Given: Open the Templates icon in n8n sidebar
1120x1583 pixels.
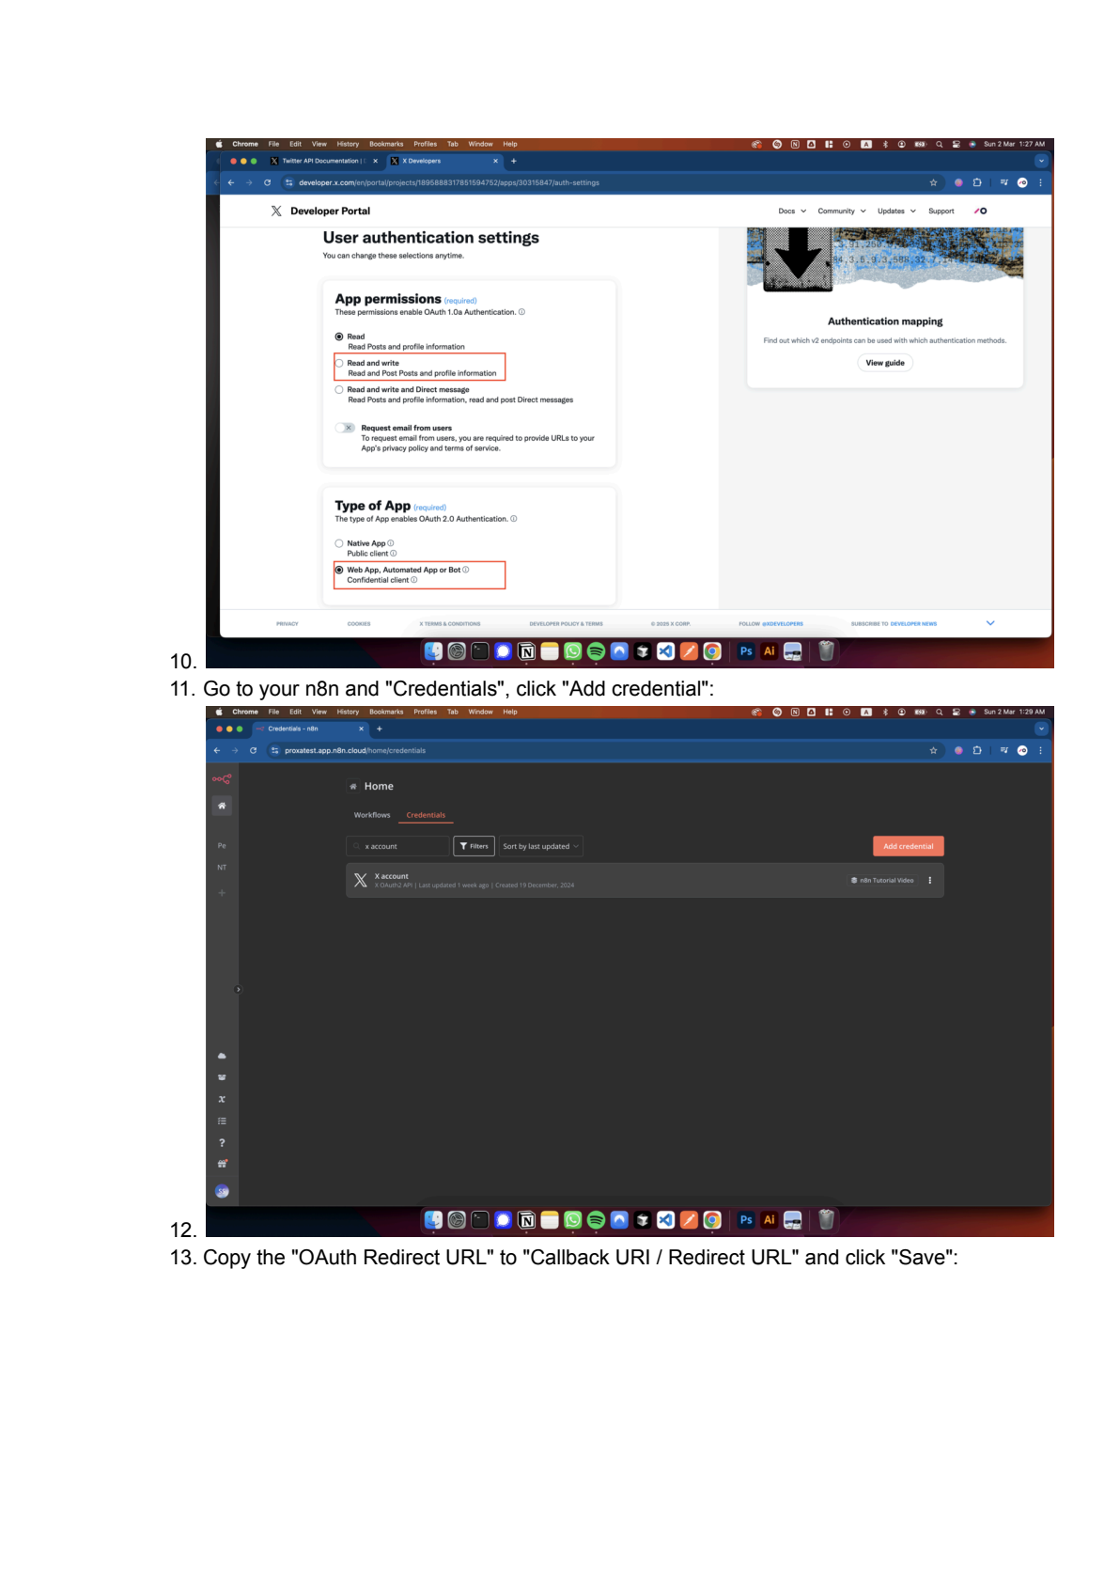Looking at the screenshot, I should (222, 1077).
